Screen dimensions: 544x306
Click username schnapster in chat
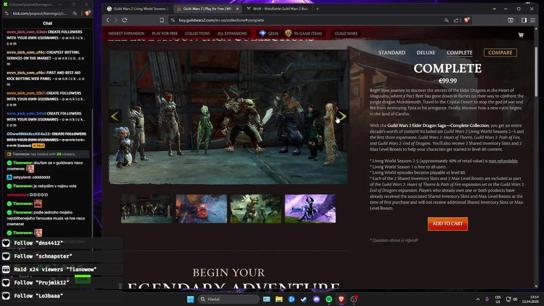(17, 195)
